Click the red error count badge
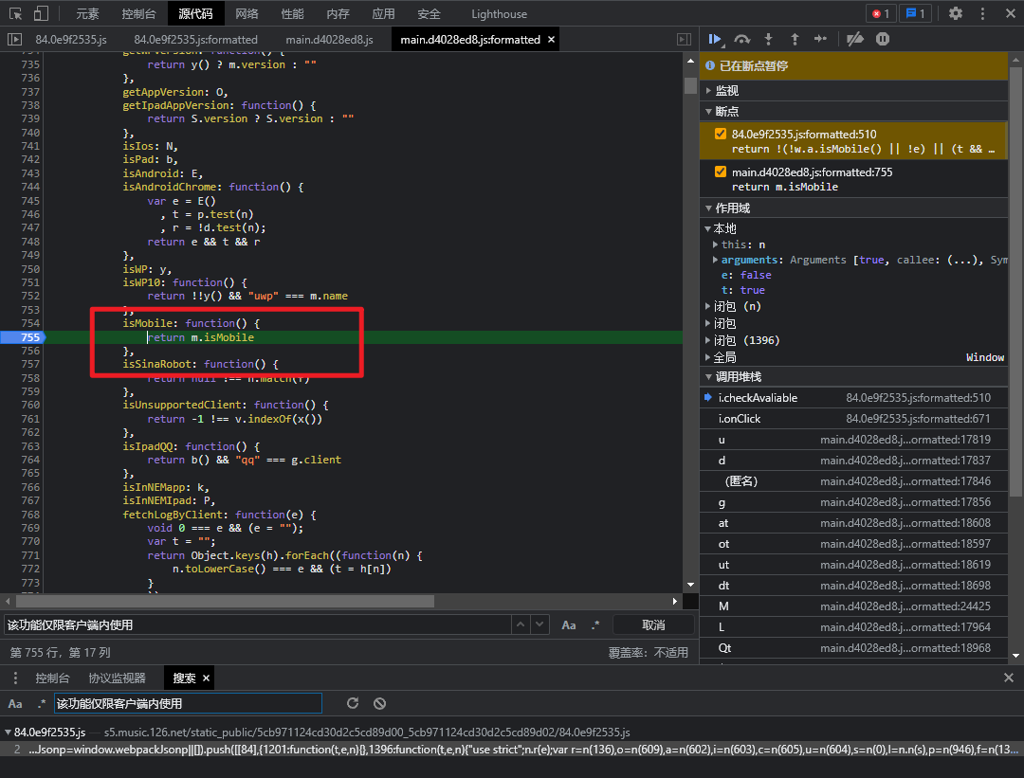 click(881, 13)
